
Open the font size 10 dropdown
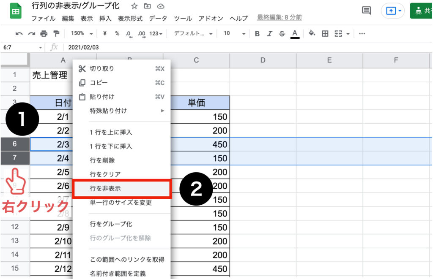(x=234, y=34)
